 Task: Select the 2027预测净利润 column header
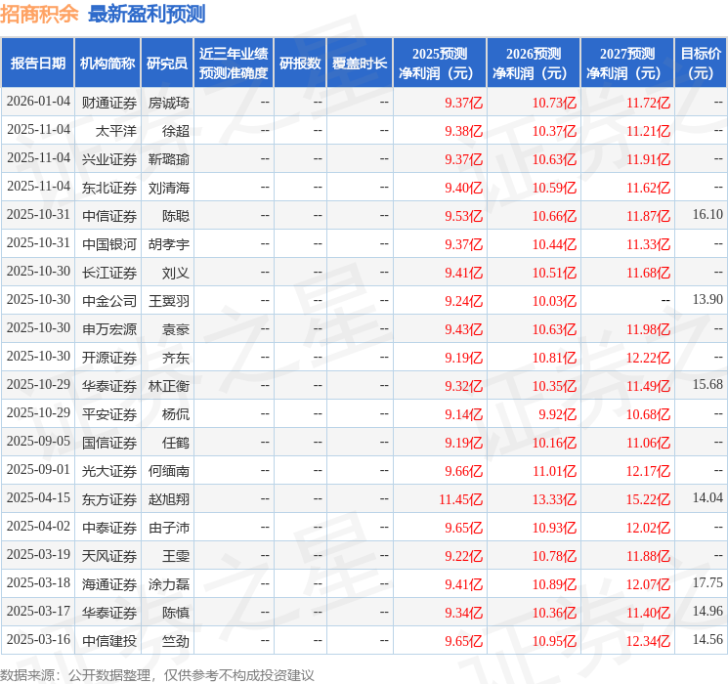pos(627,63)
